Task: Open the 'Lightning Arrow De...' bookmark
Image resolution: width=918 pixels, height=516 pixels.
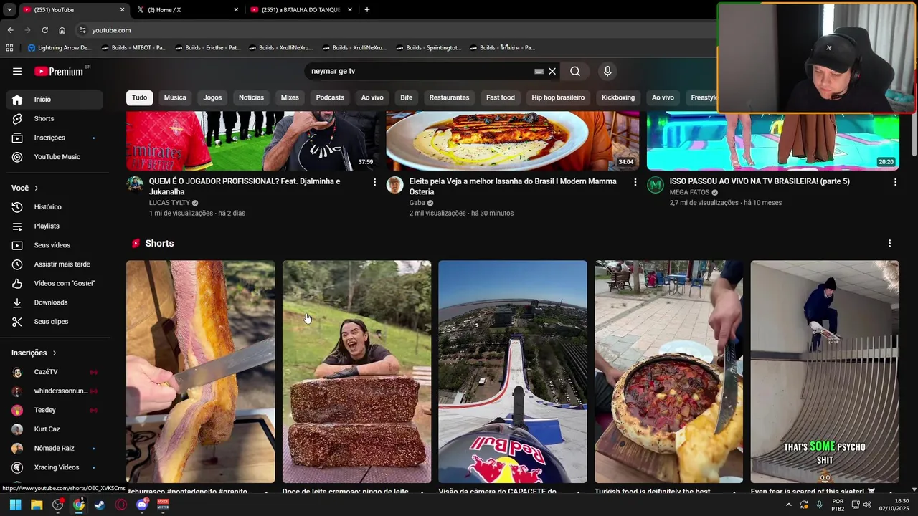Action: [x=60, y=48]
